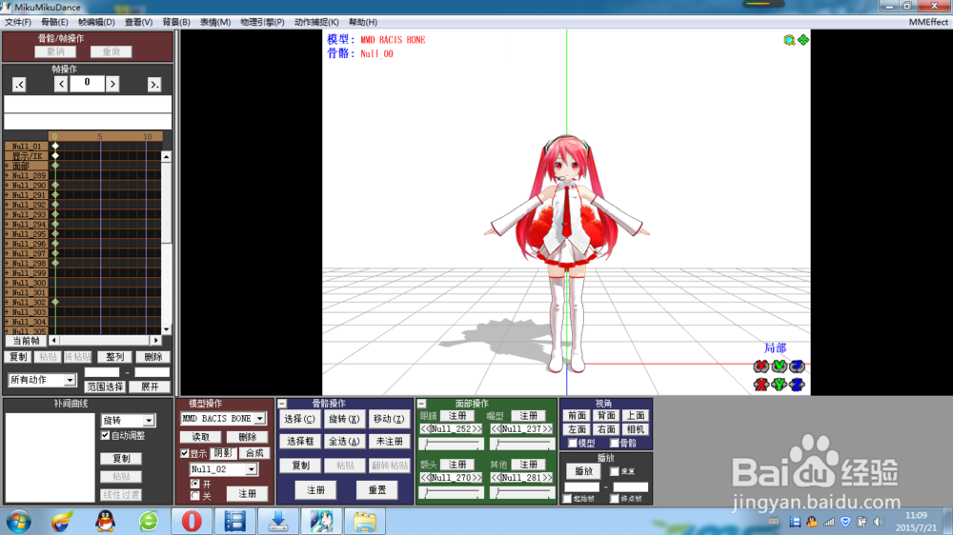Expand the 面部 timeline row
The image size is (953, 535).
tap(8, 166)
